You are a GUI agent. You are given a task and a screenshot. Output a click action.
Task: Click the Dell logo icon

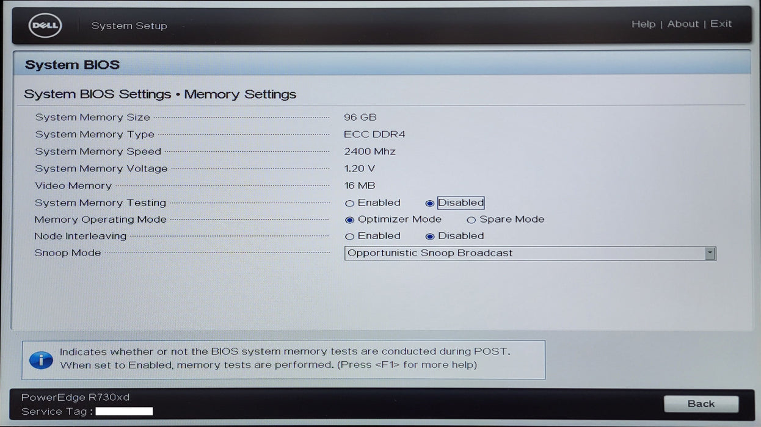coord(45,25)
